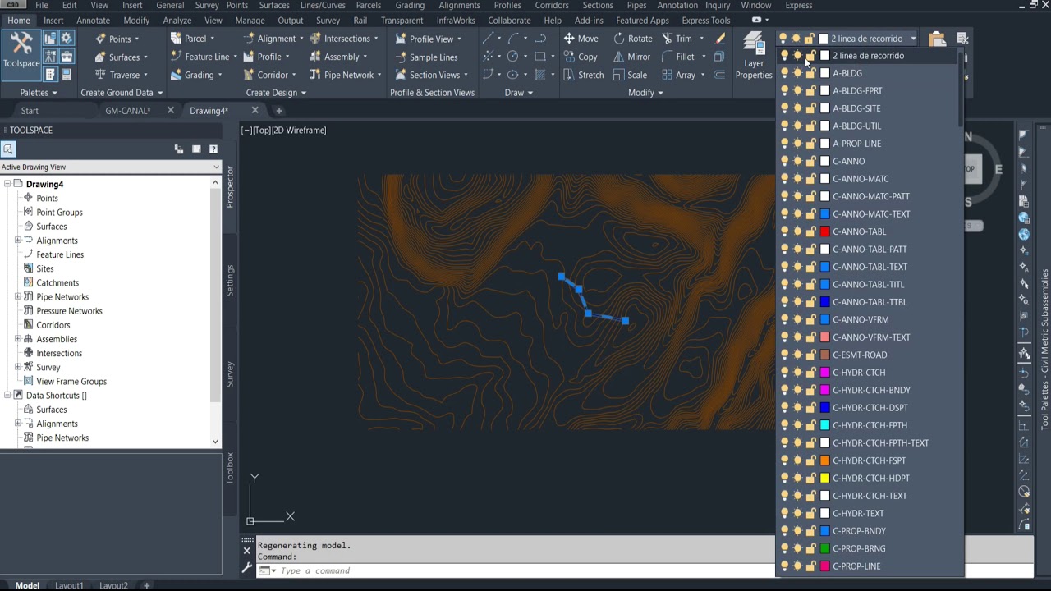The width and height of the screenshot is (1051, 591).
Task: Open the Start tab
Action: [30, 111]
